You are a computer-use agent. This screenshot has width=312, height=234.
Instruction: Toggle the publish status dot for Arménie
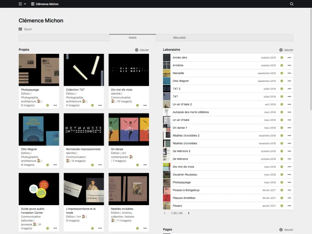(281, 65)
